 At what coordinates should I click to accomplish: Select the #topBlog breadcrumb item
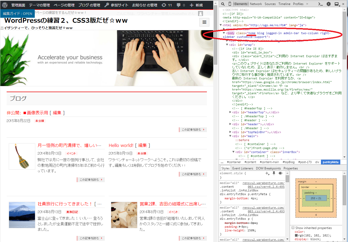click(289, 162)
